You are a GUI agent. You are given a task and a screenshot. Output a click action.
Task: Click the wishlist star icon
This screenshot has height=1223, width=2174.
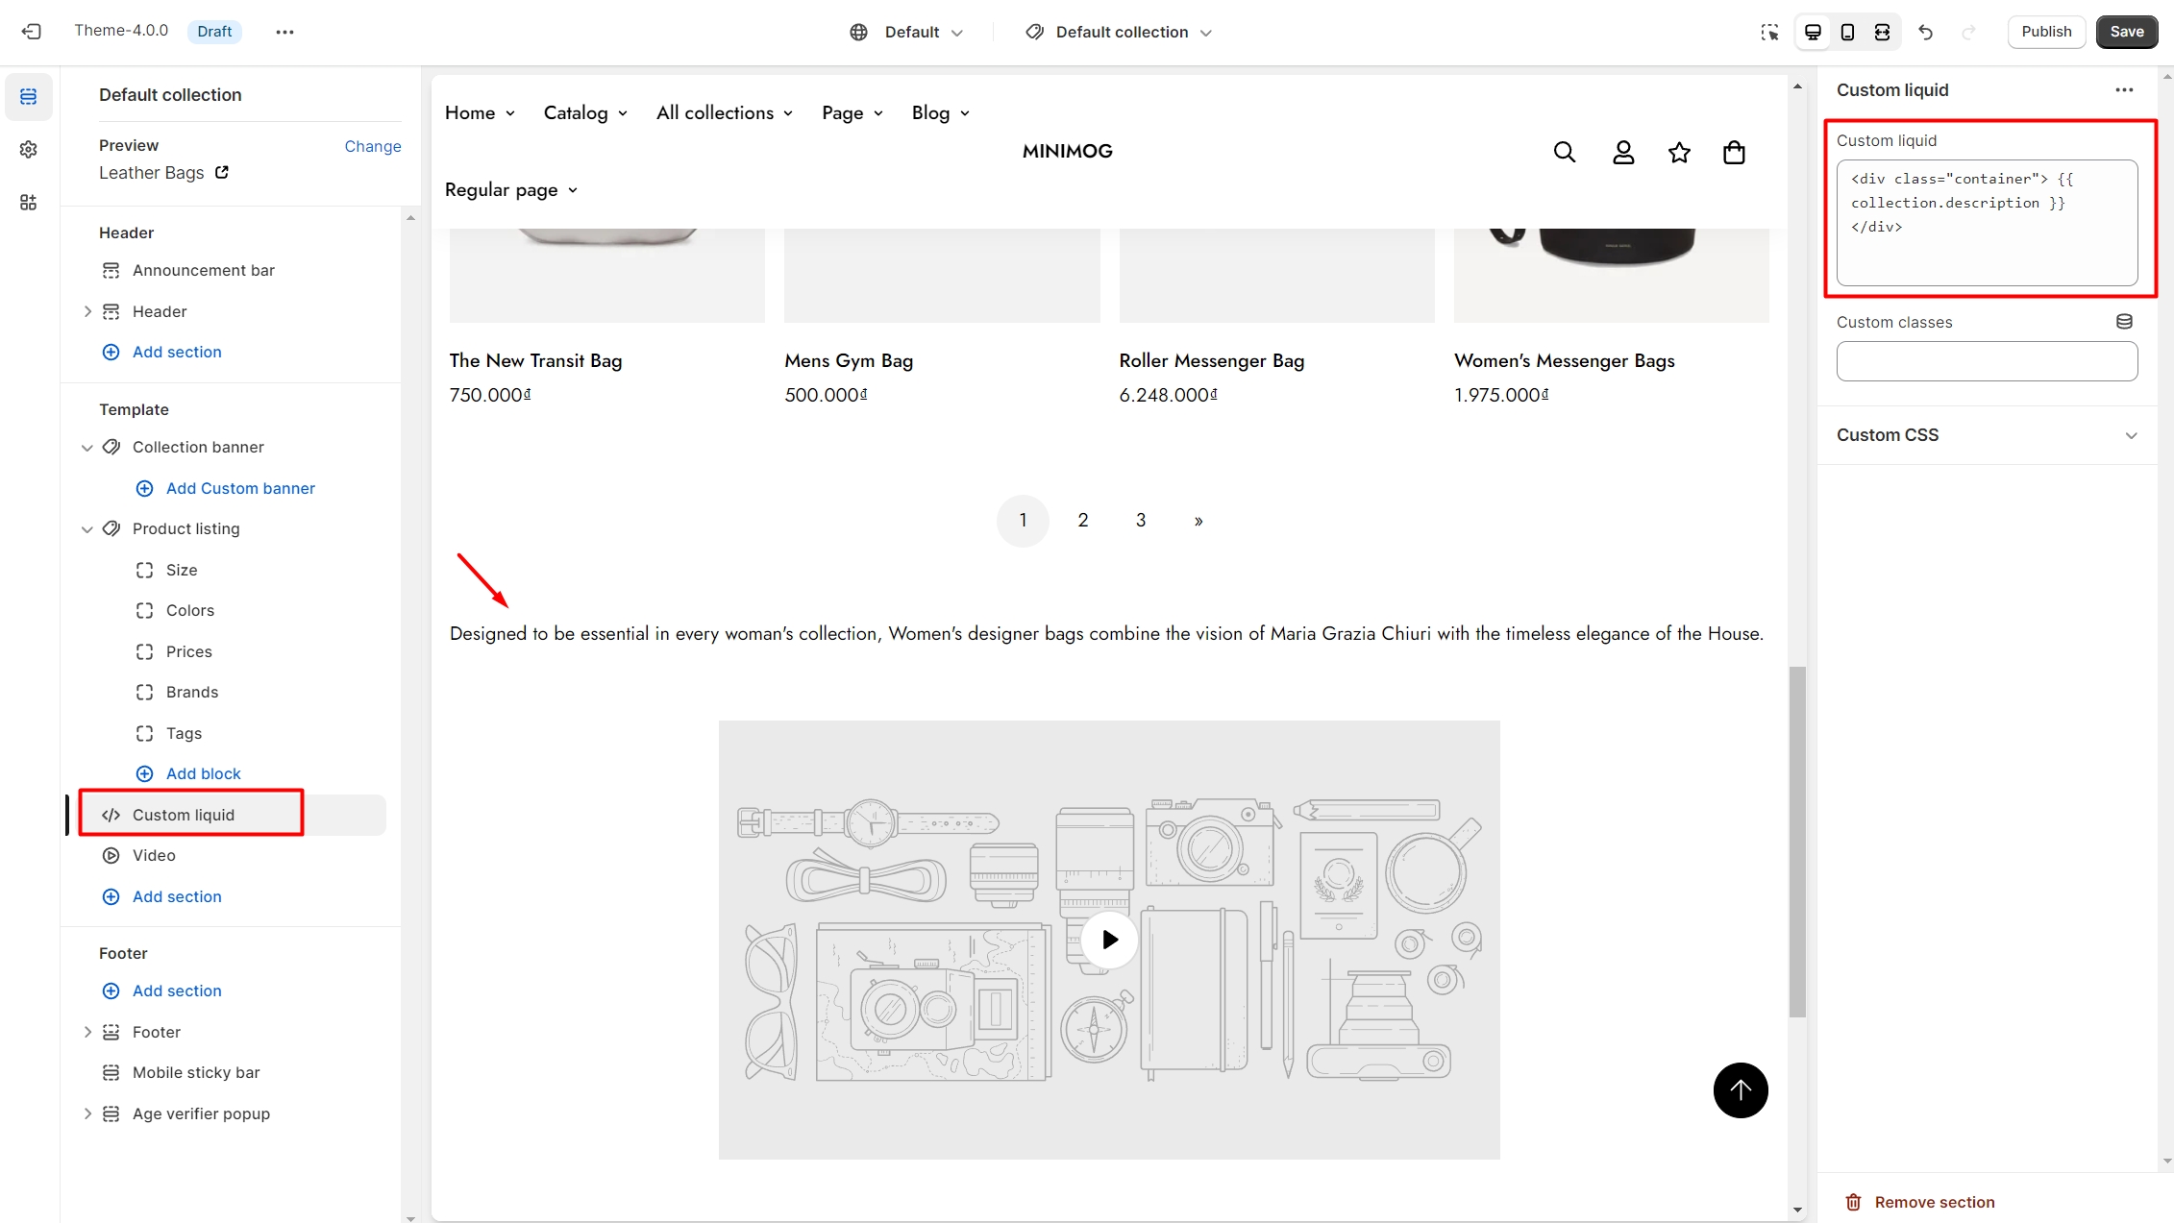[x=1679, y=152]
